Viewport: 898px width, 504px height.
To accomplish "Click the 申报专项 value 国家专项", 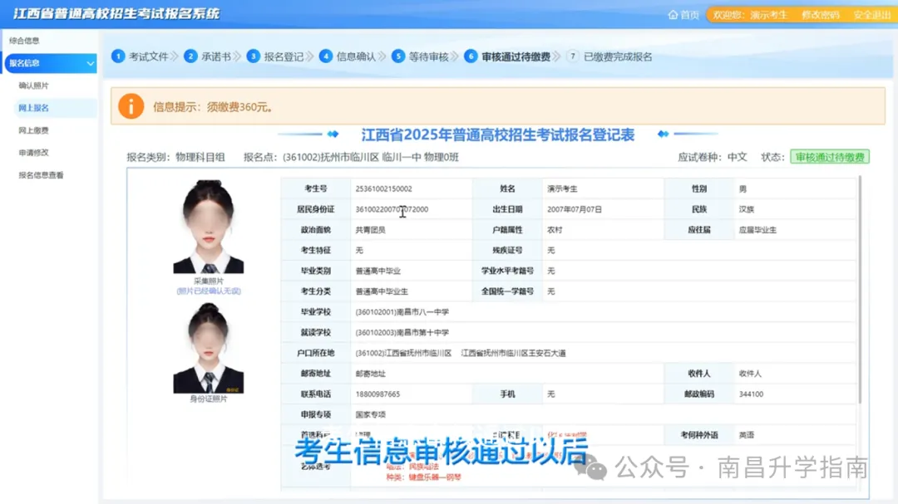I will pos(371,415).
